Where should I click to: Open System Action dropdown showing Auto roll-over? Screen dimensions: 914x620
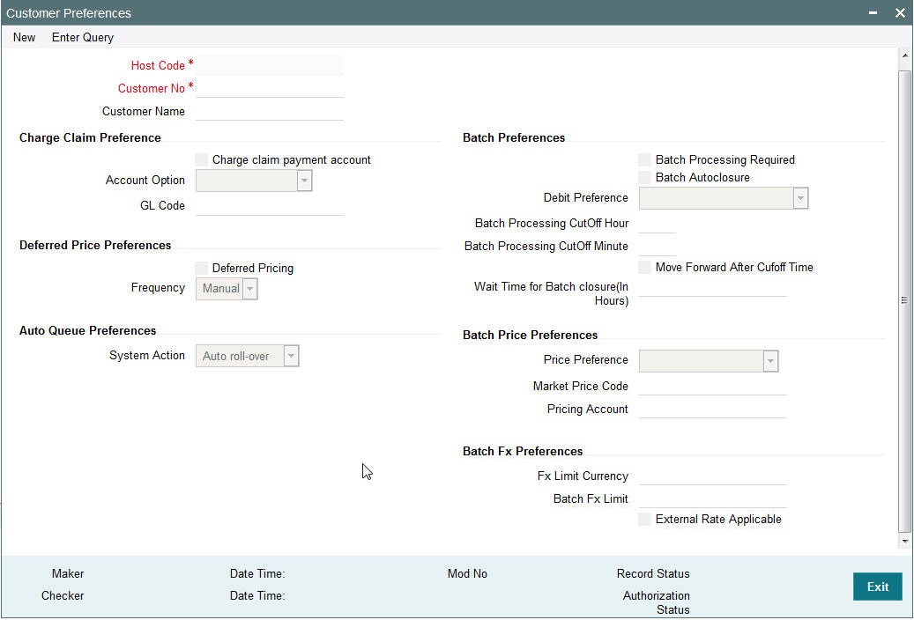(248, 356)
